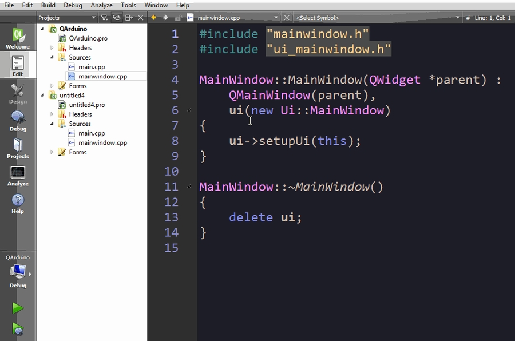Click the filter tree funnel icon
The image size is (515, 341).
point(104,18)
